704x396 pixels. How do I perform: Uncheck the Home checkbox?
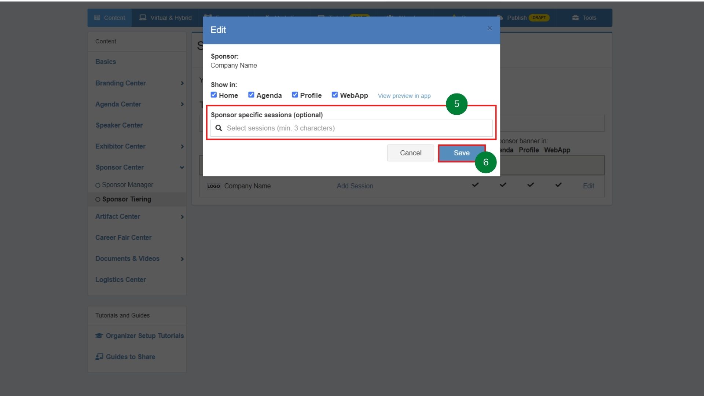pyautogui.click(x=214, y=95)
